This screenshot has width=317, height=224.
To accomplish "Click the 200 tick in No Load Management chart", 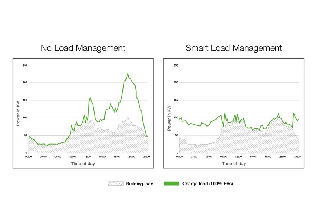I will coord(25,82).
